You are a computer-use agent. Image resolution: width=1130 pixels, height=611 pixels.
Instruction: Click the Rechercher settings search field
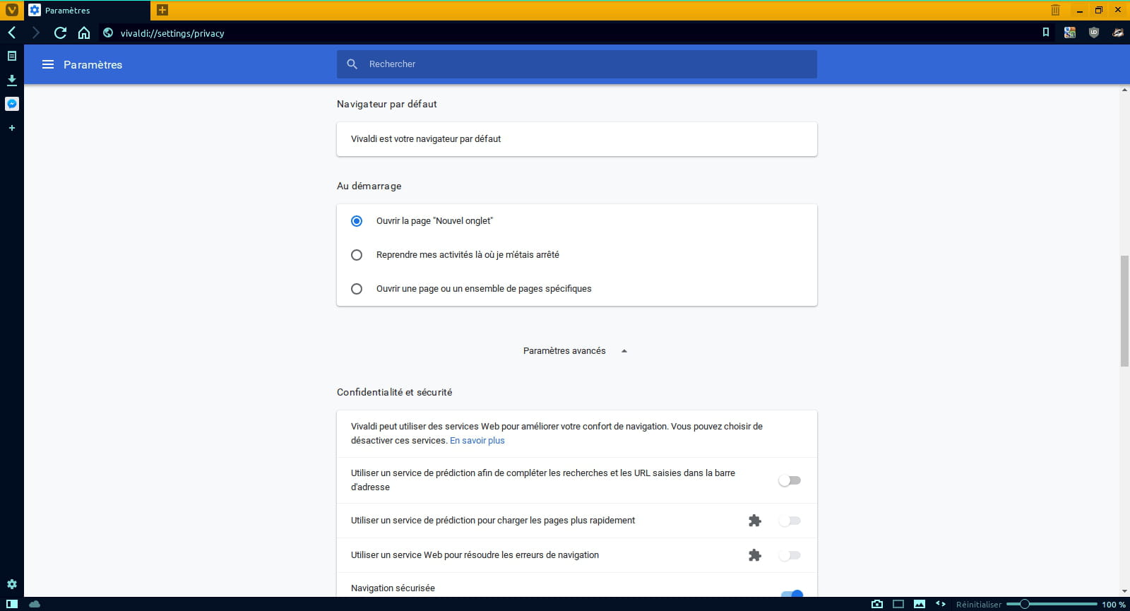click(x=577, y=64)
